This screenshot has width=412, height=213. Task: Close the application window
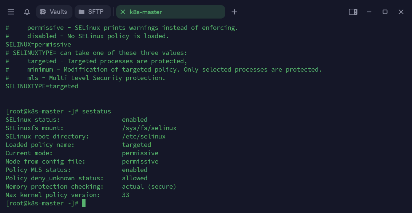401,12
